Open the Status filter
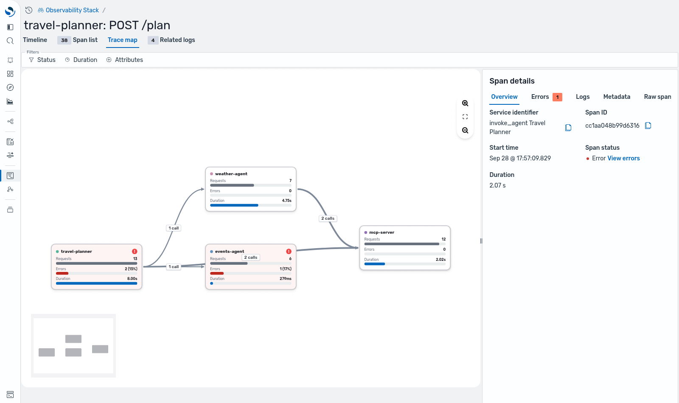The height and width of the screenshot is (403, 679). pos(42,60)
